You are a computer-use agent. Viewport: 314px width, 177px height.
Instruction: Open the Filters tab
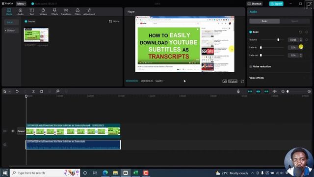(78, 12)
